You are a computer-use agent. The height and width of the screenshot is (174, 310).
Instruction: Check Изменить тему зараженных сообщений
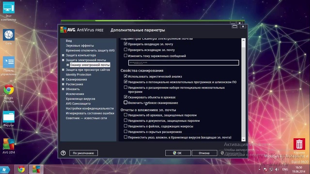[125, 56]
